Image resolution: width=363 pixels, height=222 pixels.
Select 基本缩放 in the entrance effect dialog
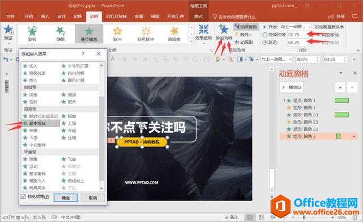pos(41,124)
